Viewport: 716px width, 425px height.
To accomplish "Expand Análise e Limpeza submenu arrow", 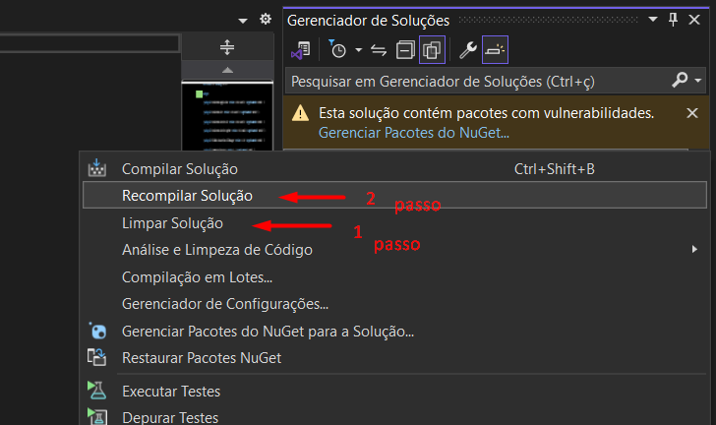I will (694, 249).
